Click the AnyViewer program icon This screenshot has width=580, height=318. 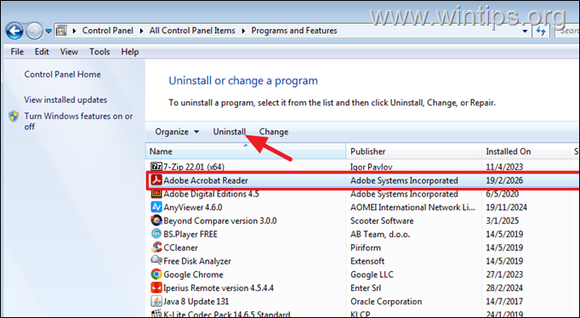coord(156,207)
